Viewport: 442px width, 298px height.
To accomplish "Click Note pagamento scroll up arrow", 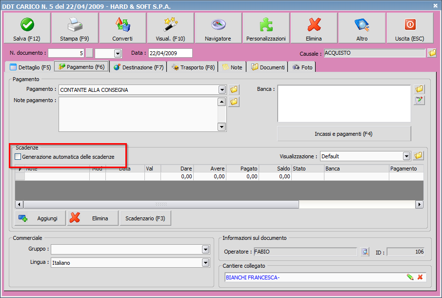I will pos(222,102).
